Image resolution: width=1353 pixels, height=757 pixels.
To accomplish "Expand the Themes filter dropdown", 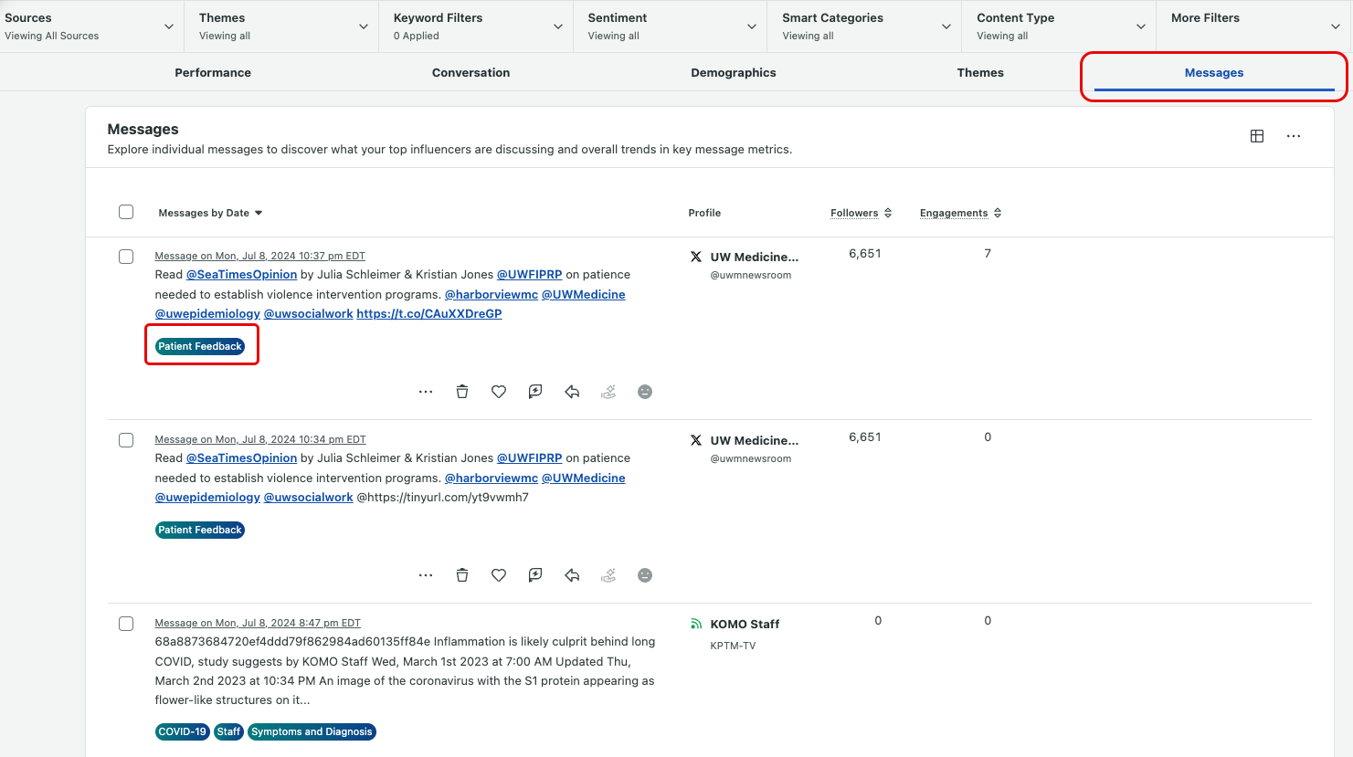I will [281, 26].
